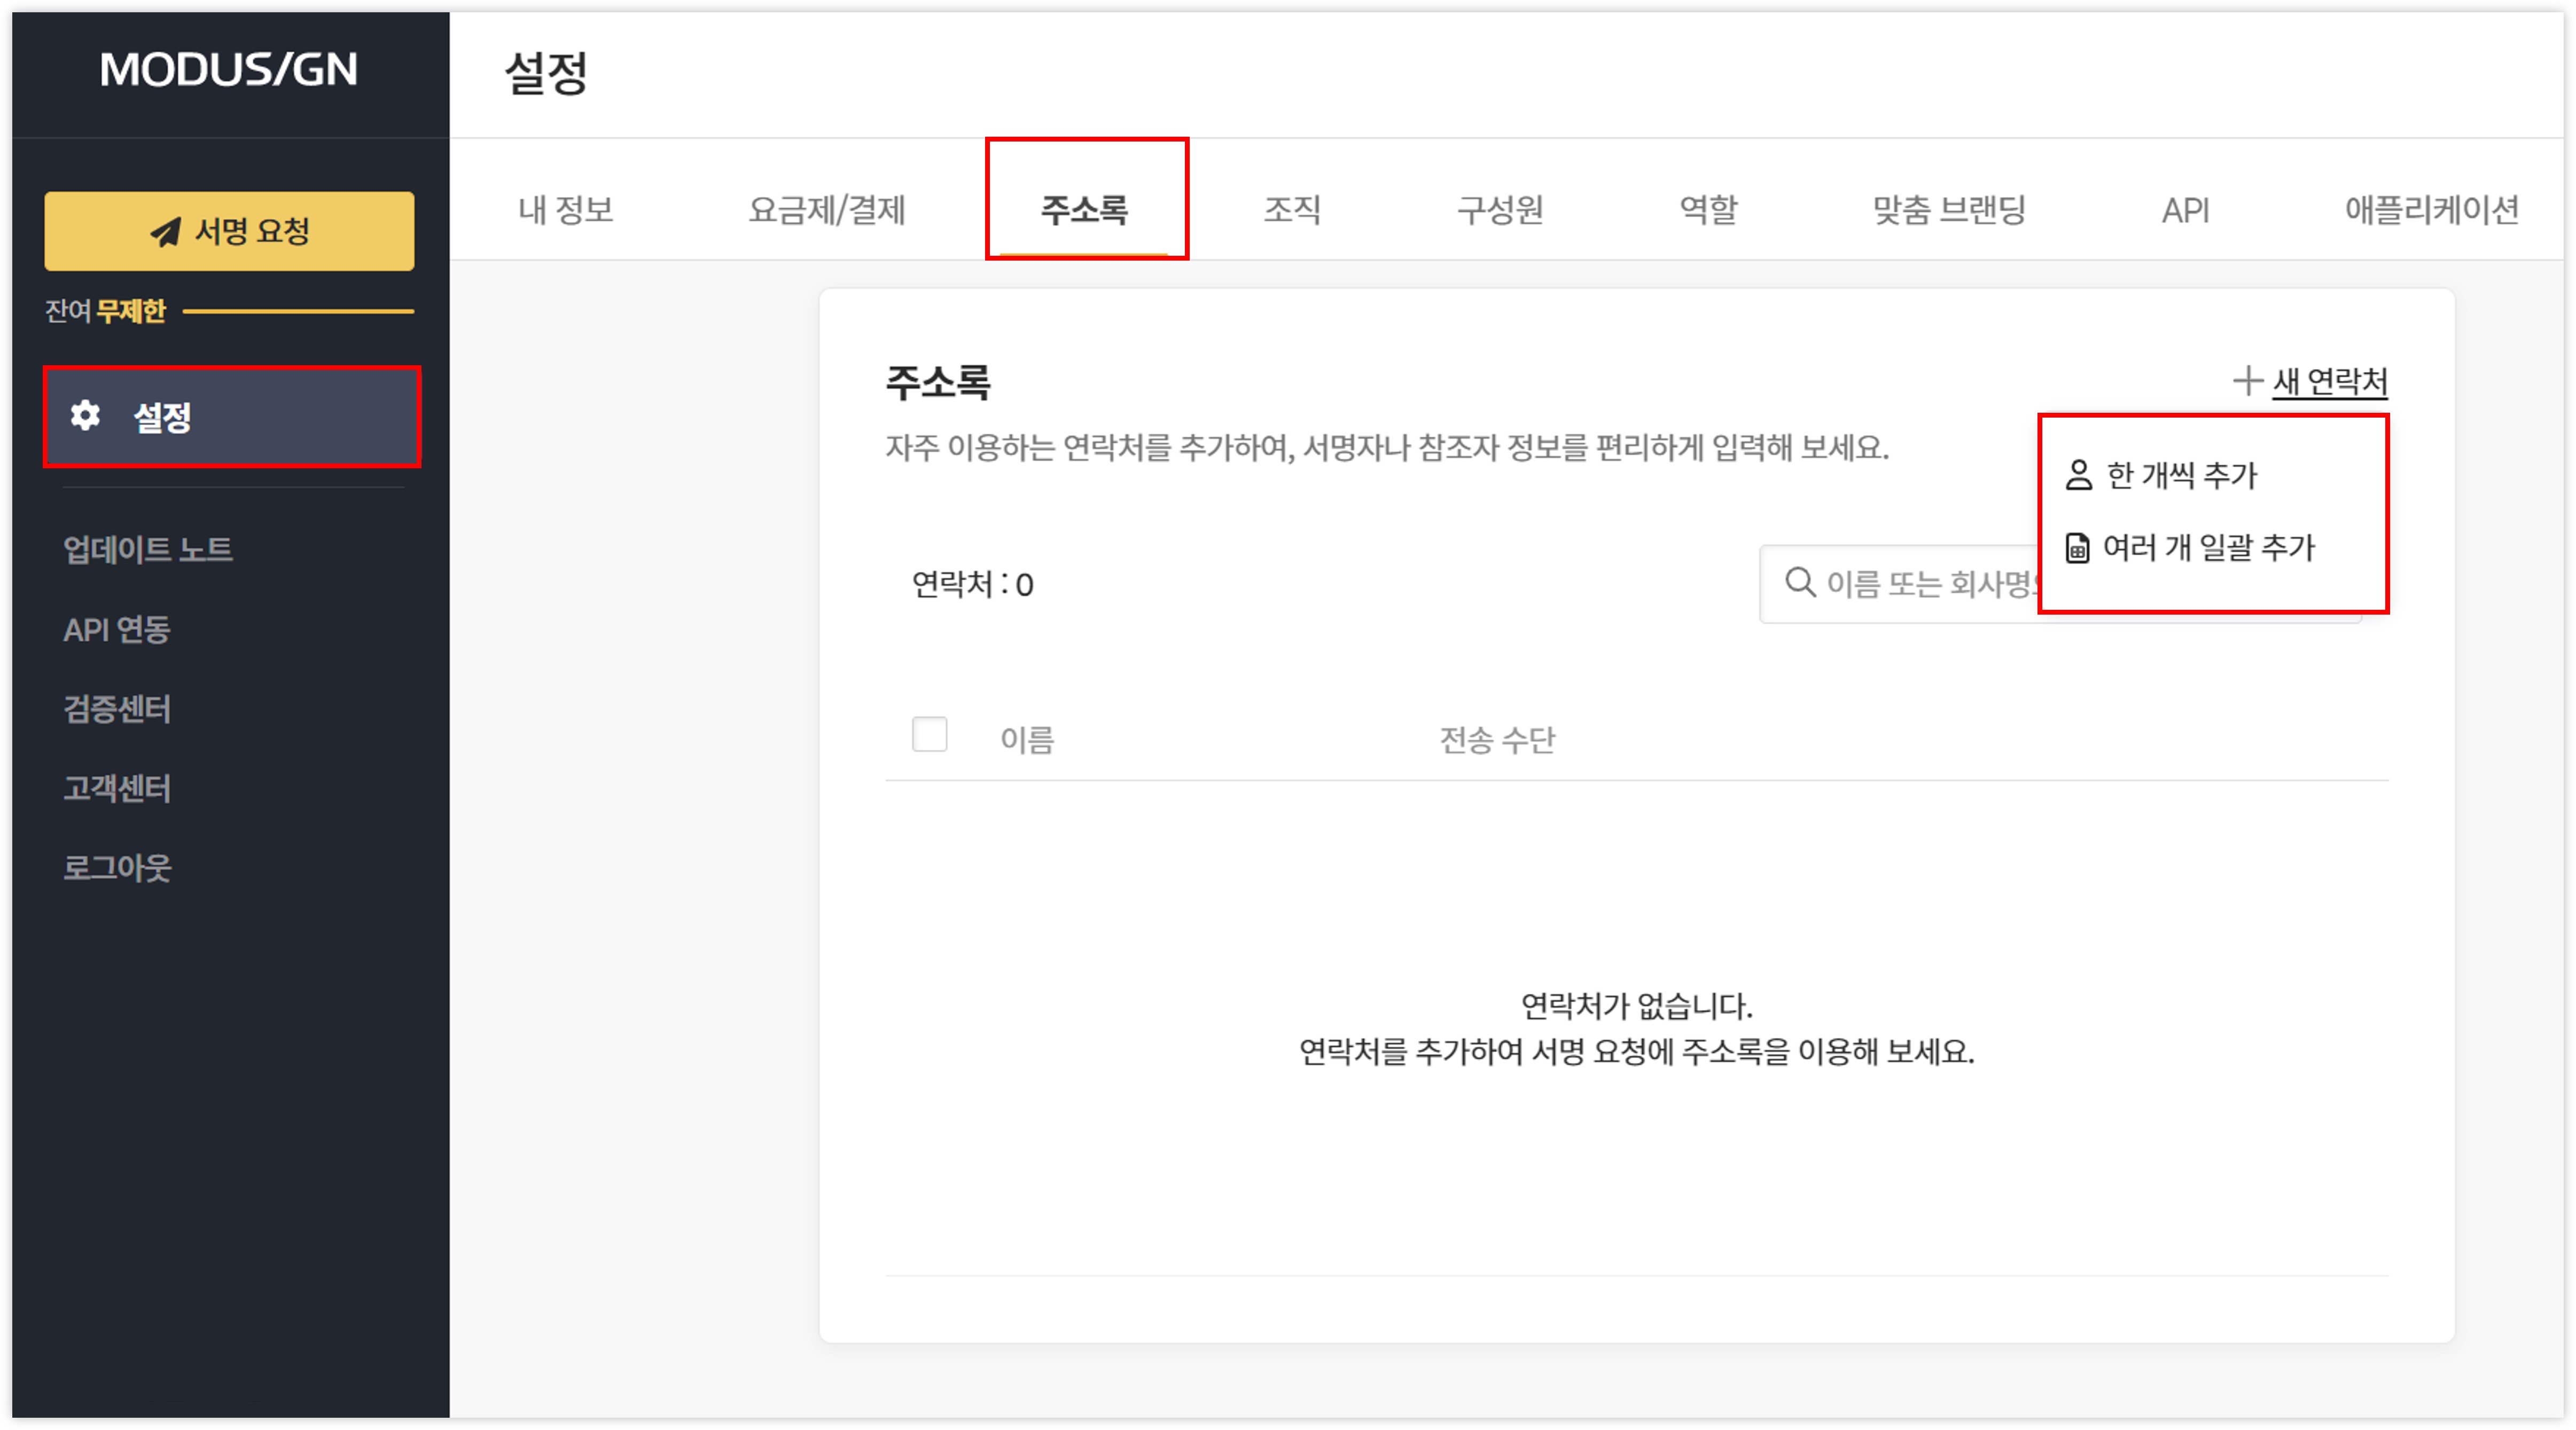This screenshot has height=1430, width=2576.
Task: Switch to the 조직 tab
Action: pyautogui.click(x=1292, y=210)
